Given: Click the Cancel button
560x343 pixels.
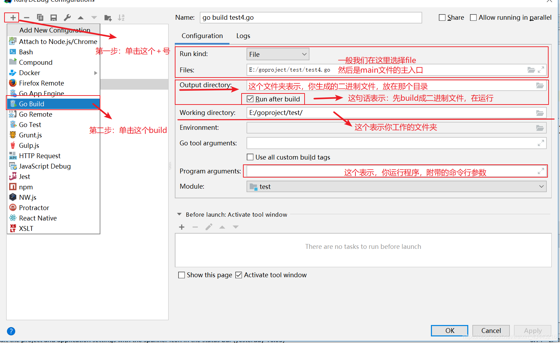Looking at the screenshot, I should tap(491, 331).
